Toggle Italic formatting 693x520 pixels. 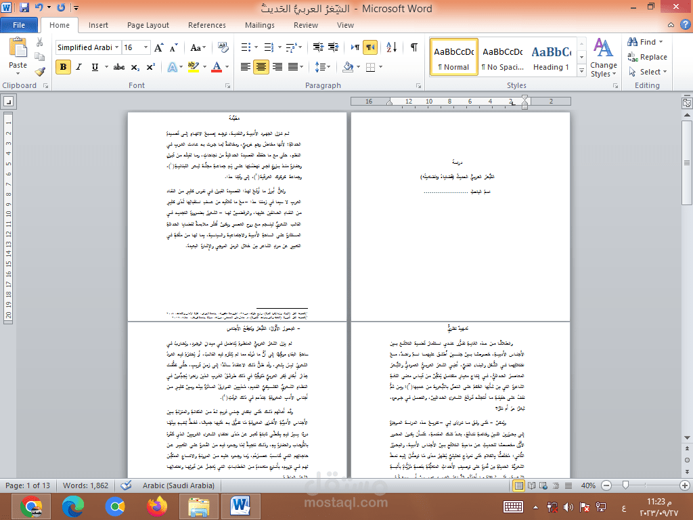79,67
